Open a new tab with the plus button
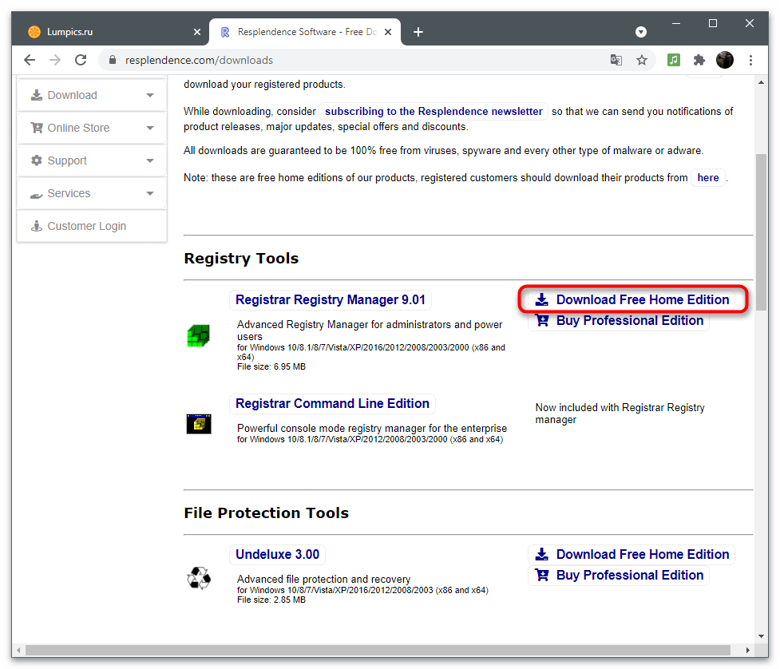 [x=418, y=32]
